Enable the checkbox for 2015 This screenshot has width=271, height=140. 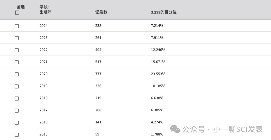[17, 135]
